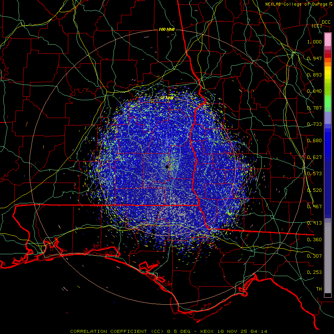Click the DCC legend heading
The height and width of the screenshot is (334, 334).
[326, 22]
